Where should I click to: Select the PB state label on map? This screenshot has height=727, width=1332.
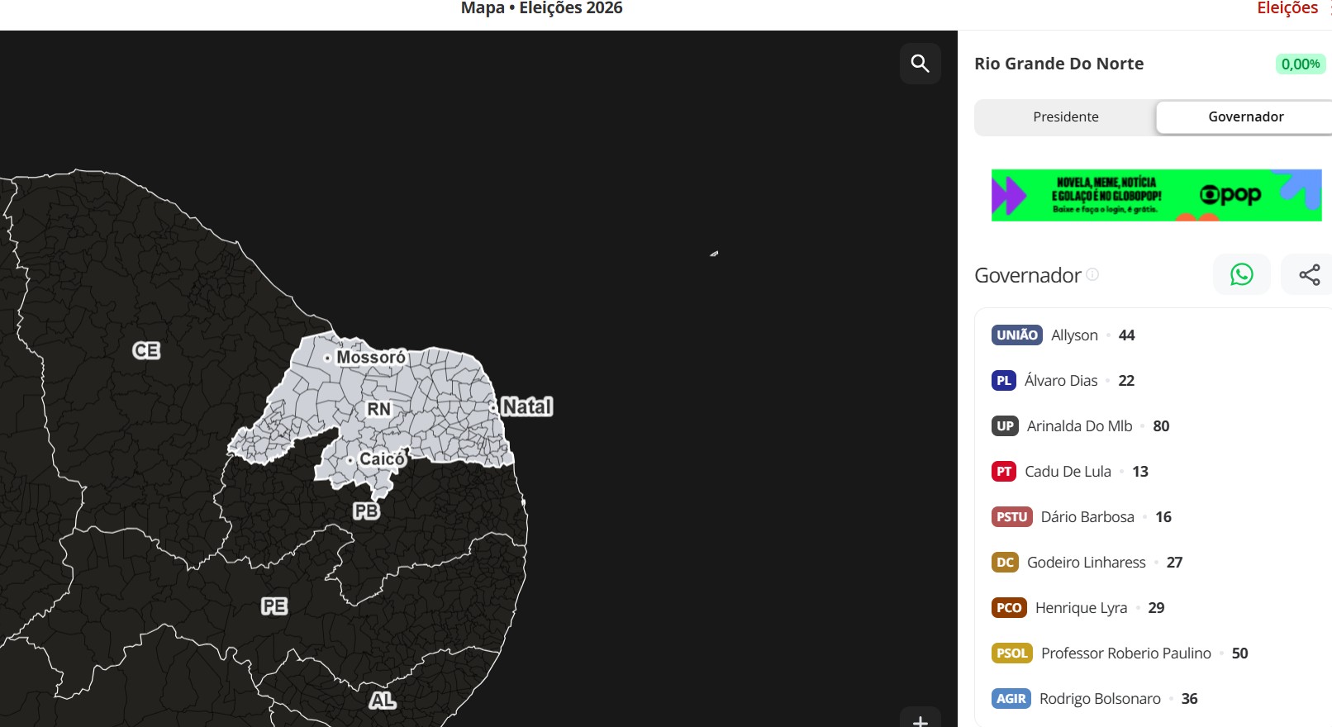366,511
